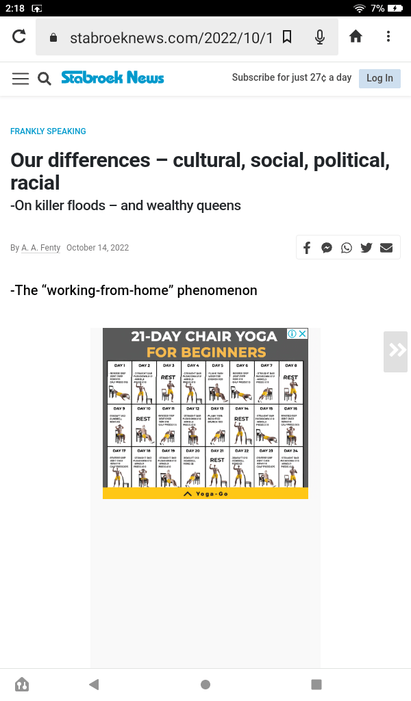Viewport: 411px width, 701px height.
Task: Share the article via Messenger
Action: pos(327,248)
